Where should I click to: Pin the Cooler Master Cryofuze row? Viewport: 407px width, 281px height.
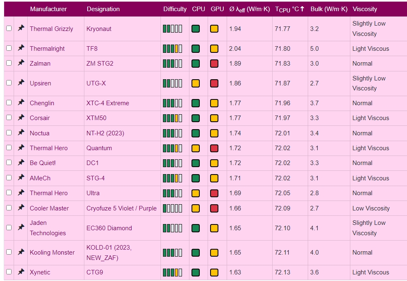pyautogui.click(x=21, y=208)
